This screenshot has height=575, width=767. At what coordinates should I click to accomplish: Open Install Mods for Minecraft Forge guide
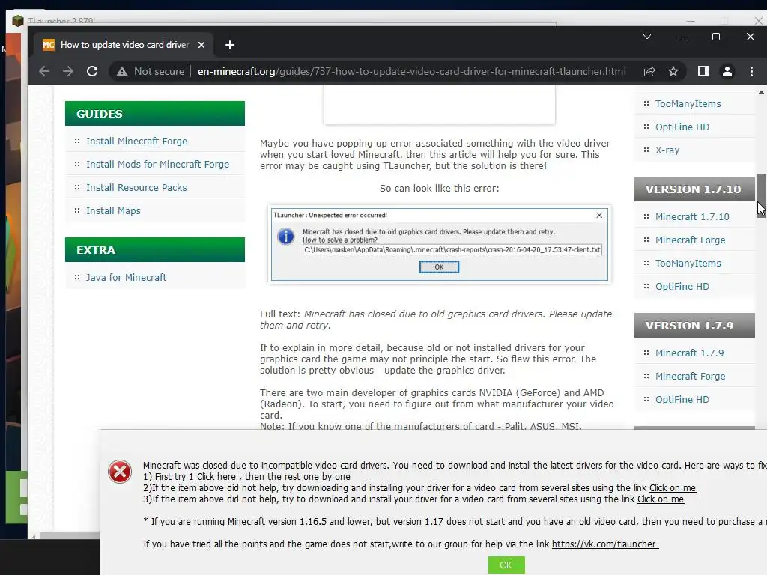[x=157, y=164]
